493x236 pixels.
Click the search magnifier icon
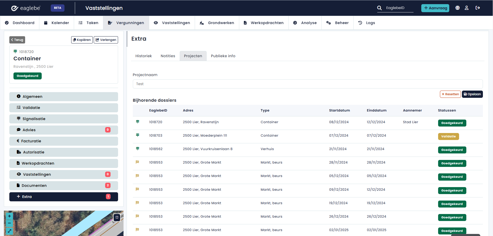tap(379, 8)
